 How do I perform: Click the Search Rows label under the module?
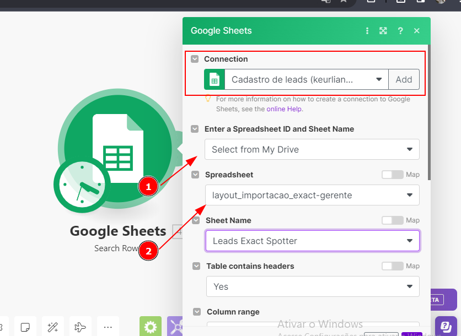(x=116, y=248)
